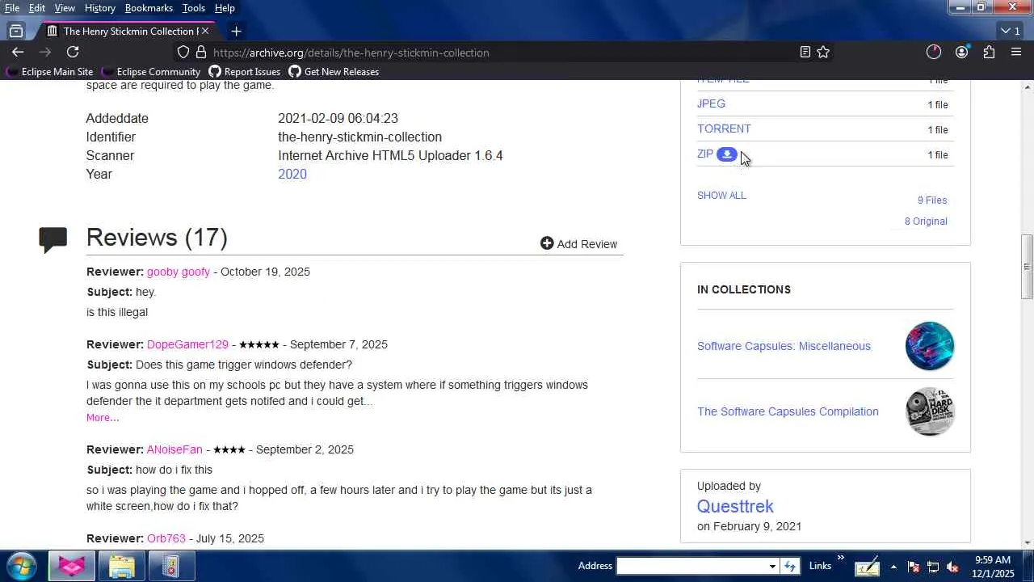Open ZIP download option link
The image size is (1034, 582).
point(705,154)
